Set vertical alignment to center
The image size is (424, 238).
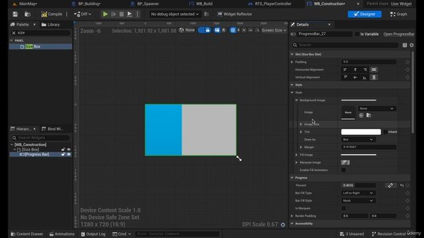point(355,77)
